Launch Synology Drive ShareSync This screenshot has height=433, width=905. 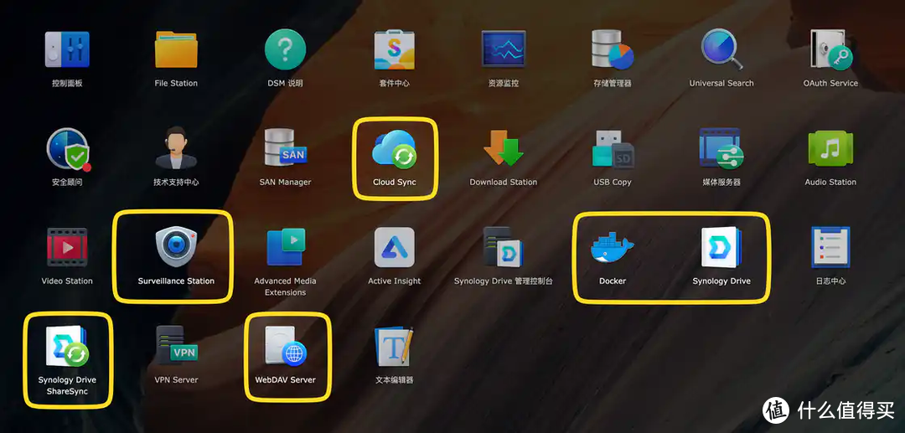point(67,346)
